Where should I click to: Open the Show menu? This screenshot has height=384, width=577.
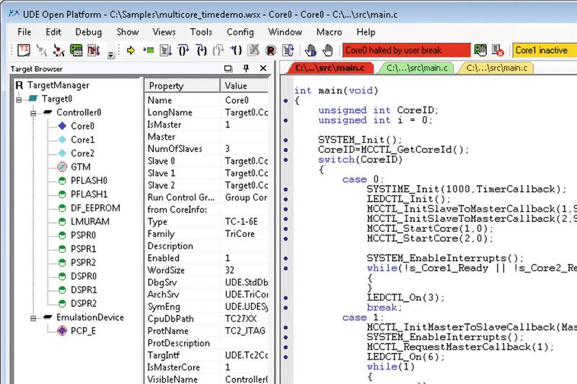click(x=128, y=32)
